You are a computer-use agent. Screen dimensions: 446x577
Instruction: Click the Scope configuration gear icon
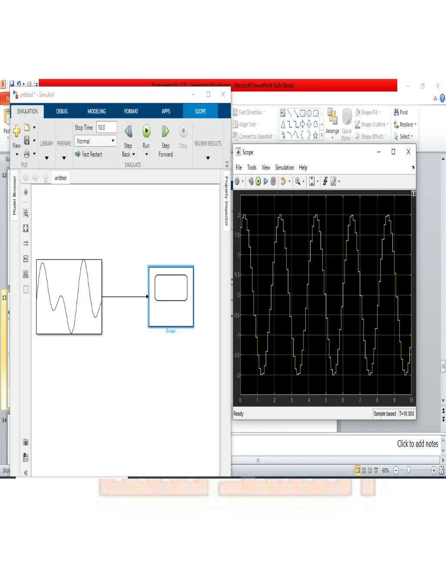237,182
